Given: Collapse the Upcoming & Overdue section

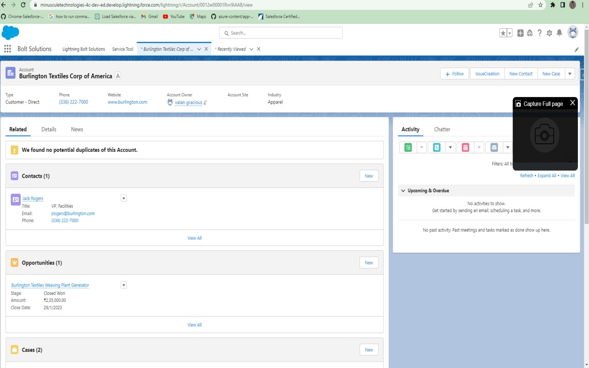Looking at the screenshot, I should tap(403, 190).
